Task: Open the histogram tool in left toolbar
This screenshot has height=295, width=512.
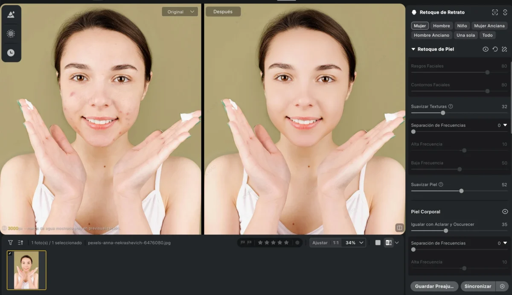Action: (x=11, y=15)
